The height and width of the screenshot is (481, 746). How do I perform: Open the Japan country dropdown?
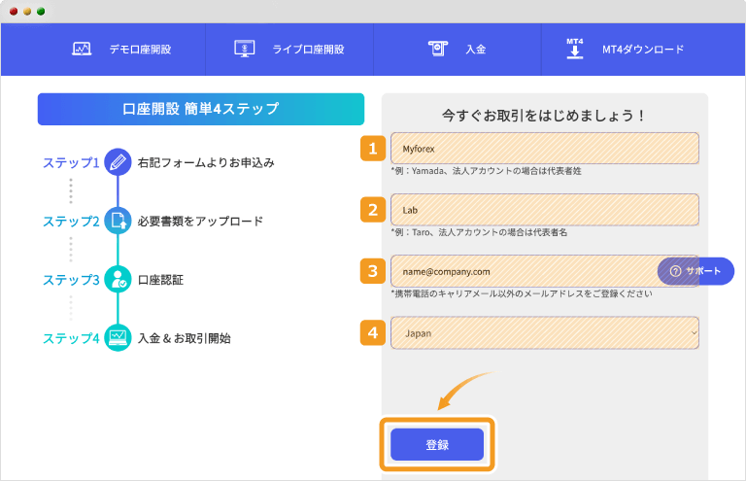[544, 333]
